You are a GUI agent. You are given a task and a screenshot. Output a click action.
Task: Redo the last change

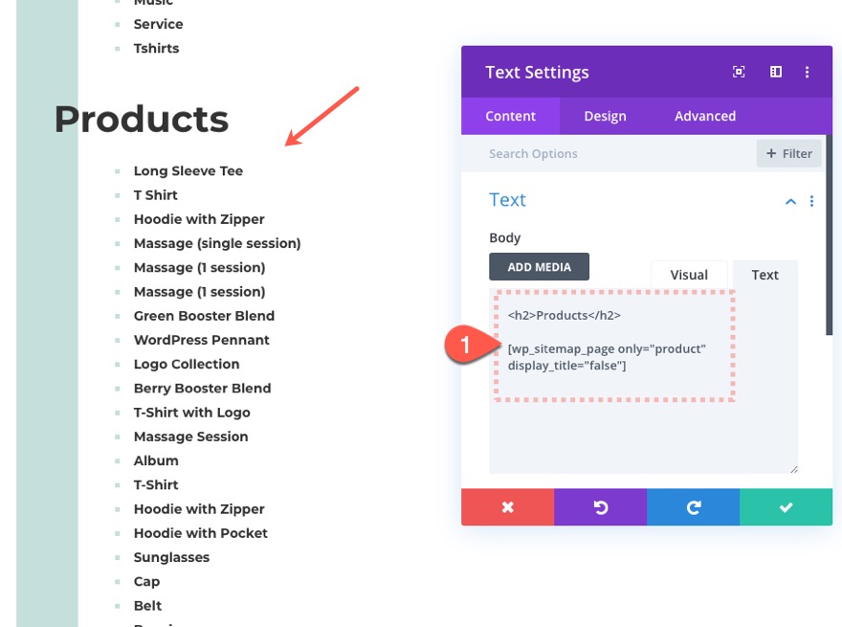pyautogui.click(x=693, y=508)
